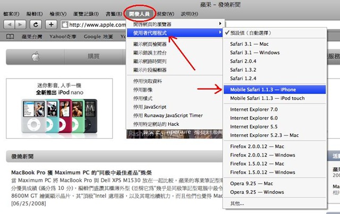Select 顯示網路時間列 menu item

pos(175,62)
